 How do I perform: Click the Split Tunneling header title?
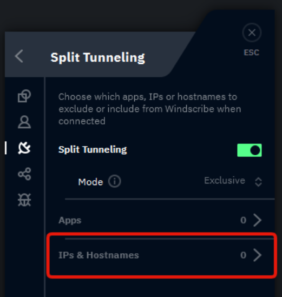(x=98, y=57)
